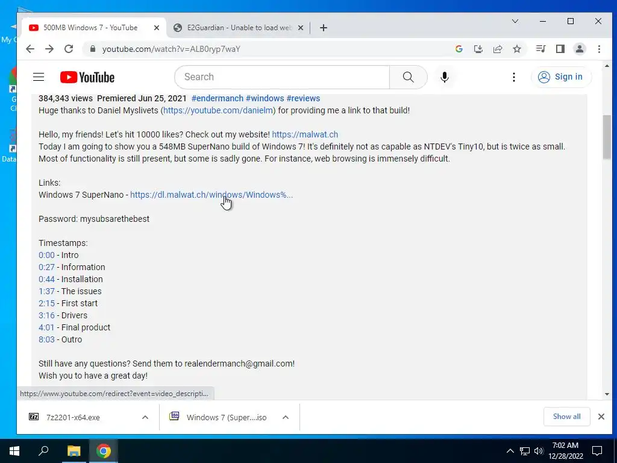The height and width of the screenshot is (463, 617).
Task: Jump to 8:03 Outro timestamp
Action: coord(46,340)
